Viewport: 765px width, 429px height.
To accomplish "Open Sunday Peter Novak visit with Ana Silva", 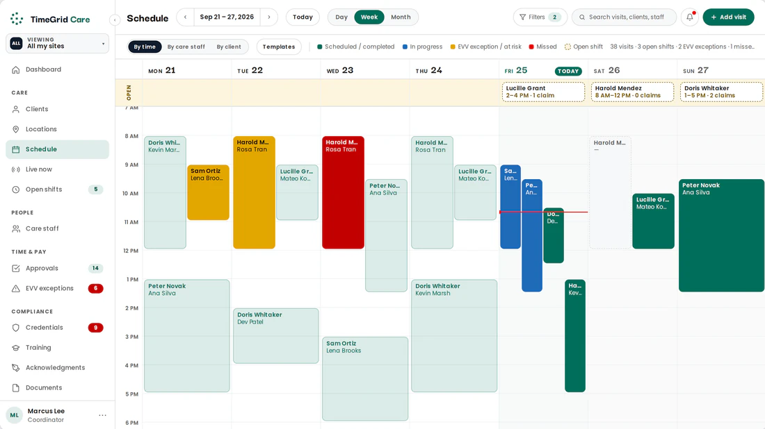I will pos(722,235).
